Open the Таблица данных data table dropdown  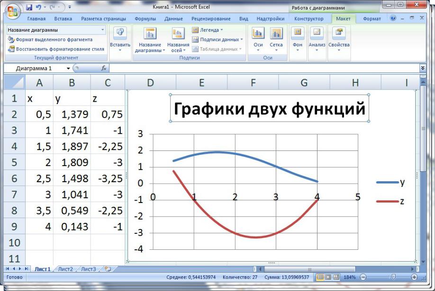click(217, 49)
